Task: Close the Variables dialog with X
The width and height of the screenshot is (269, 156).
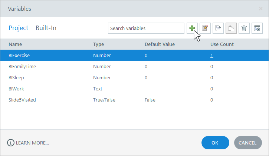Action: tap(261, 9)
